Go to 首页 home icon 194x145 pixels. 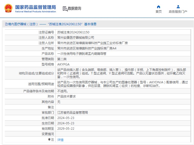point(159,7)
